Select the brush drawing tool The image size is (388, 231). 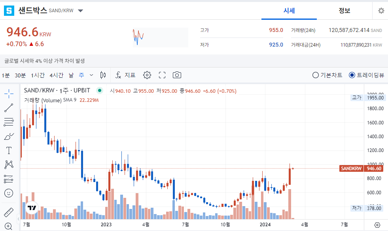pos(9,136)
